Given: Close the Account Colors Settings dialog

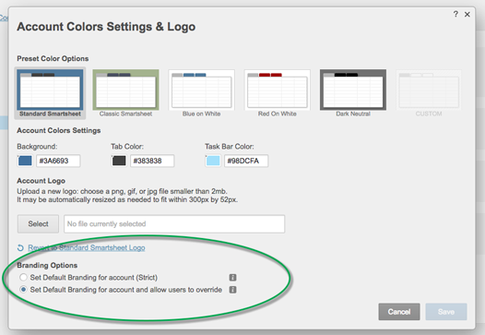Looking at the screenshot, I should (467, 14).
